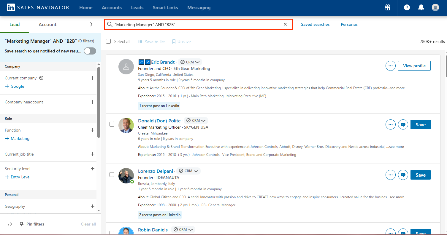
Task: Open Smart Links
Action: coord(165,8)
